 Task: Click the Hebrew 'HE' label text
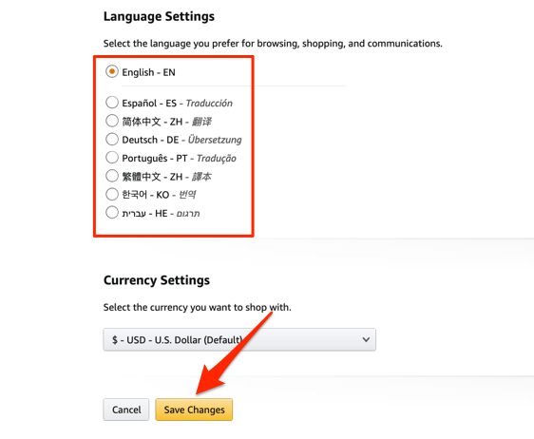[144, 213]
